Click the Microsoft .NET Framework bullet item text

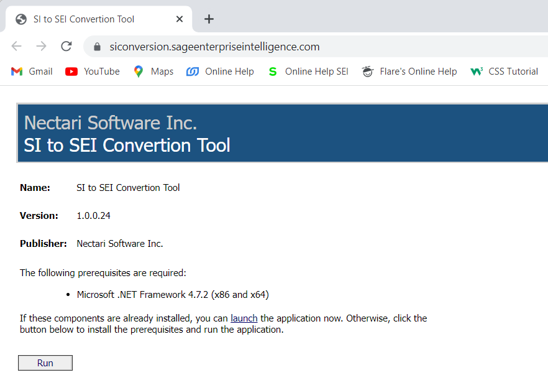click(x=173, y=294)
